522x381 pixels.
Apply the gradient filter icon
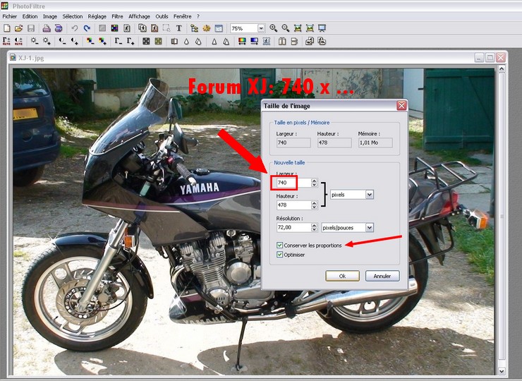[254, 42]
